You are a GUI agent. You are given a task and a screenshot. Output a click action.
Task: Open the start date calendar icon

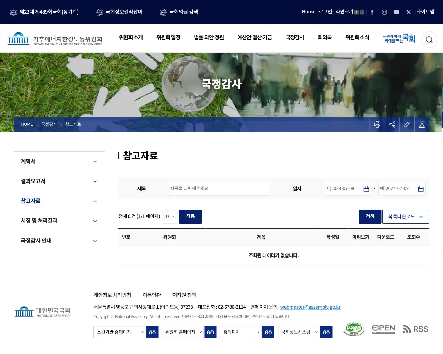pyautogui.click(x=366, y=189)
